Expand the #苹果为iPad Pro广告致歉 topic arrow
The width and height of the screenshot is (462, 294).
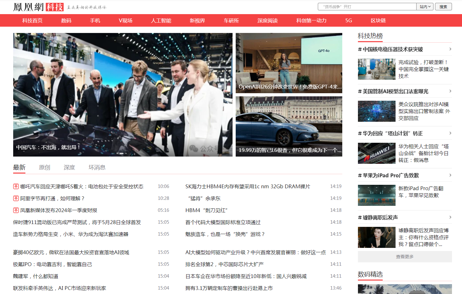click(x=450, y=175)
